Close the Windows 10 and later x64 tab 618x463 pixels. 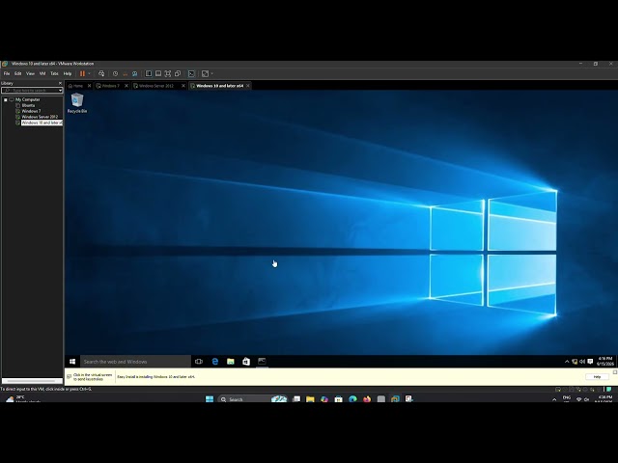248,86
